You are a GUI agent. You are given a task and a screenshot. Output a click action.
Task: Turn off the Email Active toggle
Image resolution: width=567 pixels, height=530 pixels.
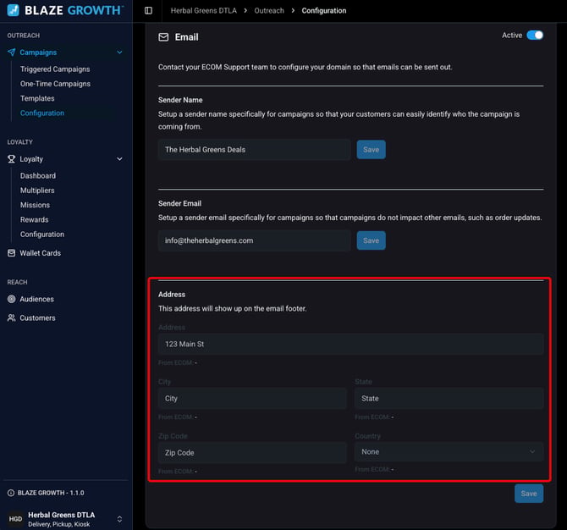coord(535,35)
